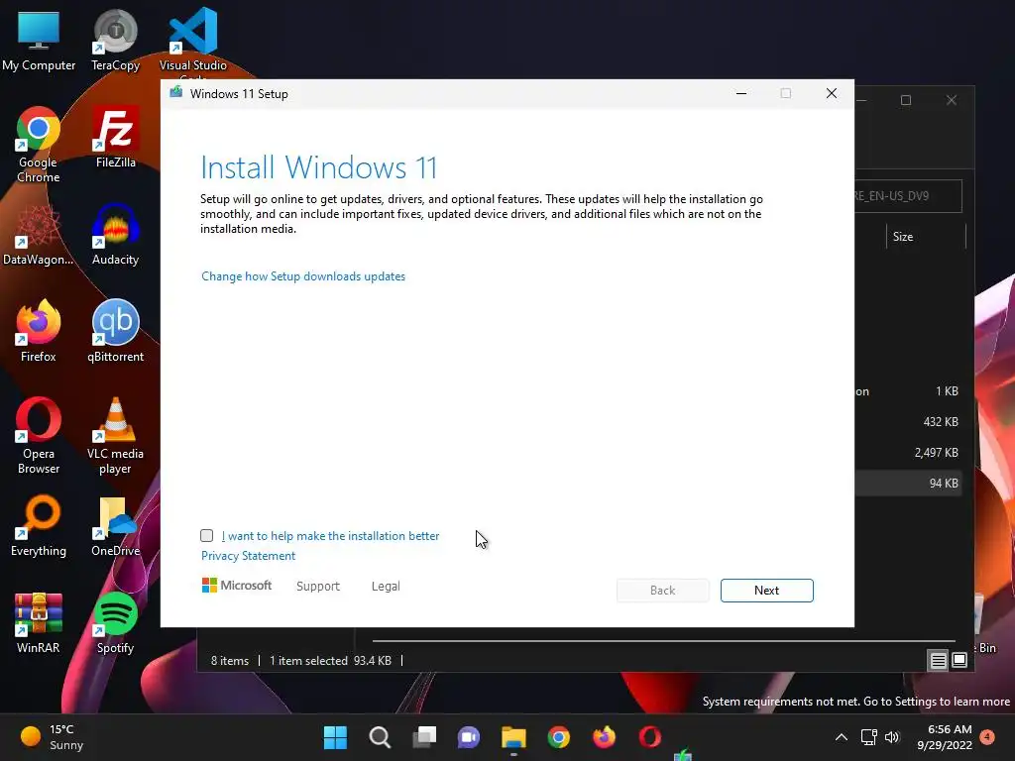Check 'I want to help make the installation better'
Viewport: 1015px width, 761px height.
click(206, 536)
